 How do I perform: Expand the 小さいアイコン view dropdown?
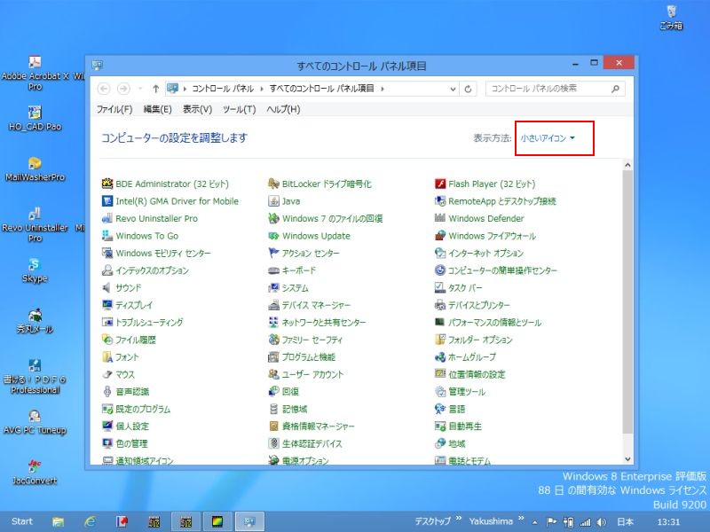pyautogui.click(x=548, y=138)
